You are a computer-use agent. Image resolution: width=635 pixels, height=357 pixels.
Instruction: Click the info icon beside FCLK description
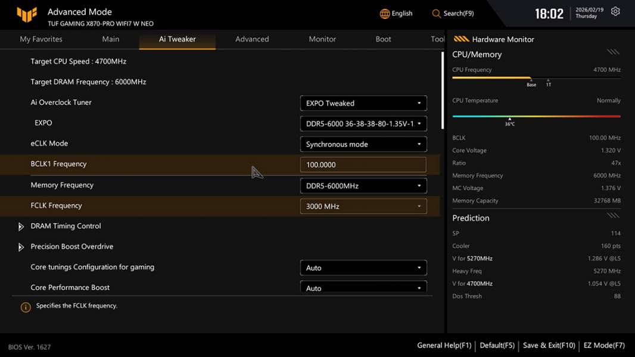pos(26,307)
